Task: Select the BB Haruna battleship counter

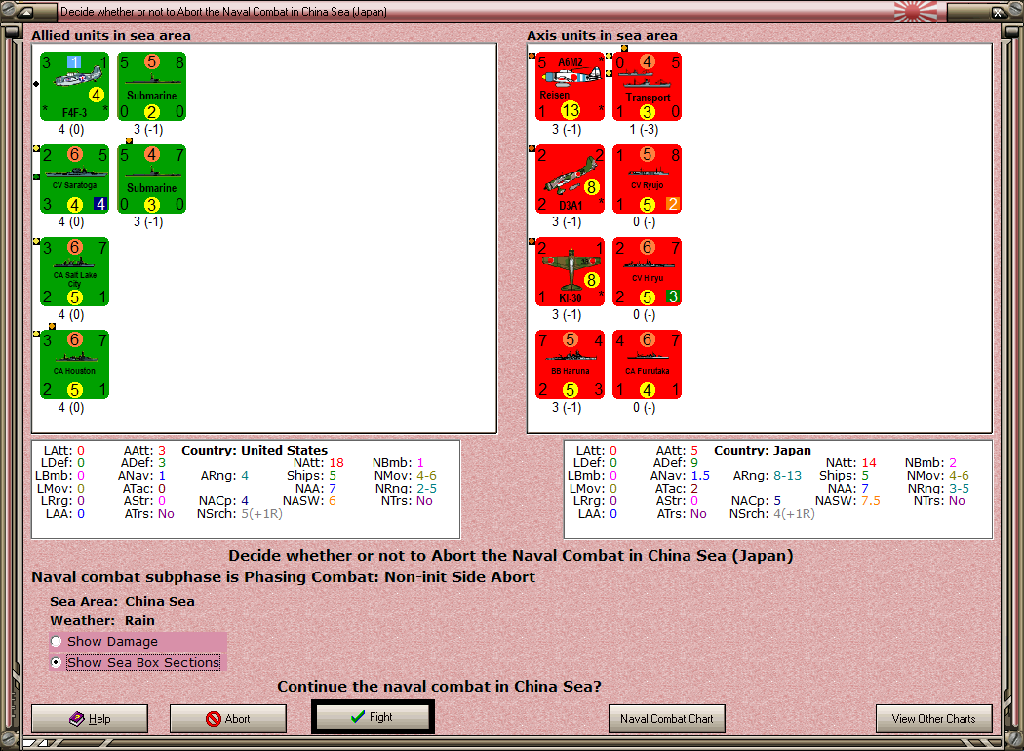Action: point(571,365)
